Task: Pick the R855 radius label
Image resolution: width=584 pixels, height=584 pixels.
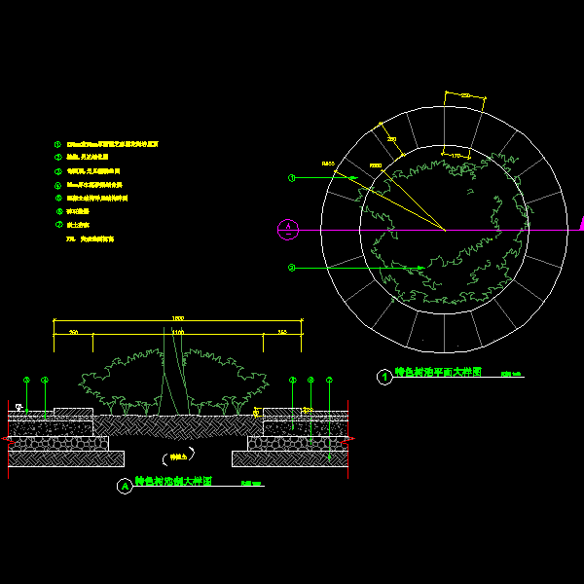Action: point(328,164)
